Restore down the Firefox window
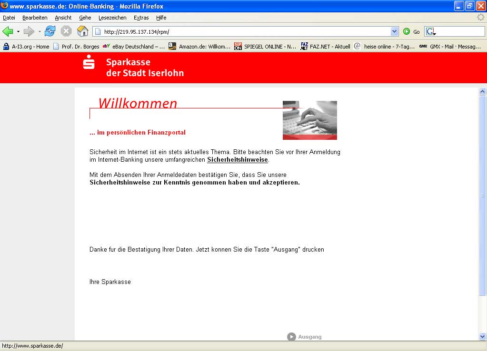 coord(469,6)
